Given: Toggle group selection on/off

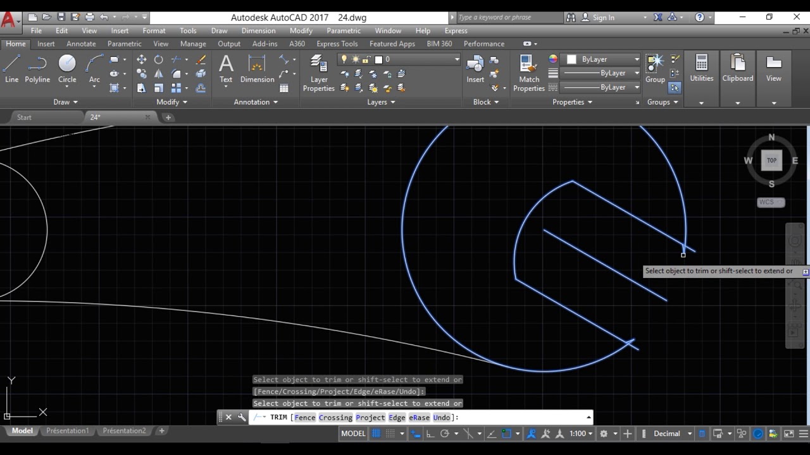Looking at the screenshot, I should tap(675, 88).
